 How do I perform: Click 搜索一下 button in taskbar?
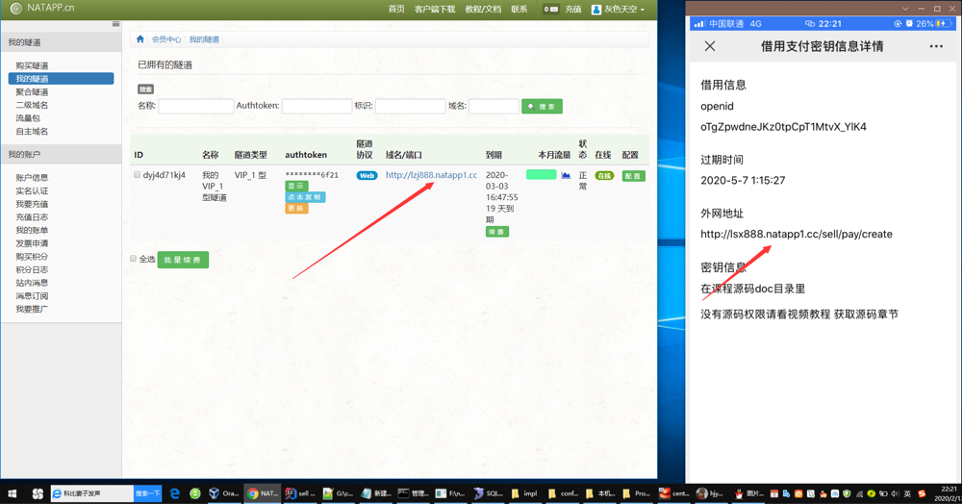[x=148, y=493]
